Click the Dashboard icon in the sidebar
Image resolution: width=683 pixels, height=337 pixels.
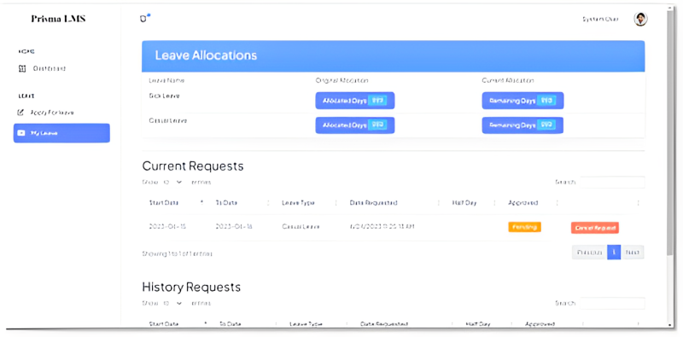coord(23,68)
